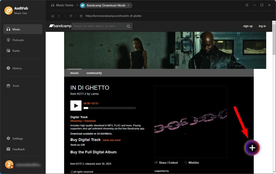Click the sign up link
Screen dimensions: 276x174
(248, 26)
